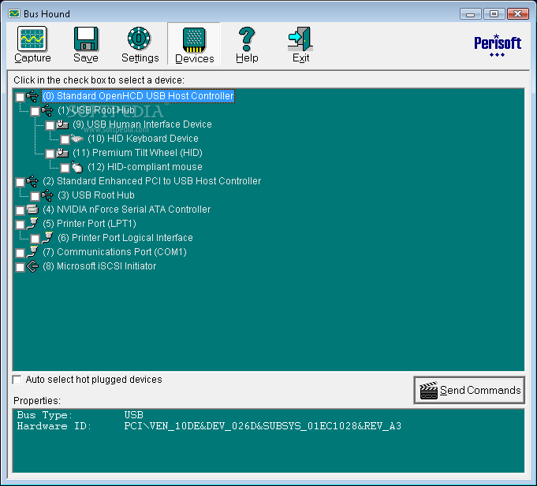The width and height of the screenshot is (537, 486).
Task: Click the Save toolbar label
Action: 86,58
